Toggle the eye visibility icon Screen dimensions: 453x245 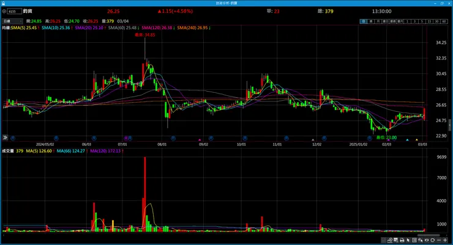[427, 240]
